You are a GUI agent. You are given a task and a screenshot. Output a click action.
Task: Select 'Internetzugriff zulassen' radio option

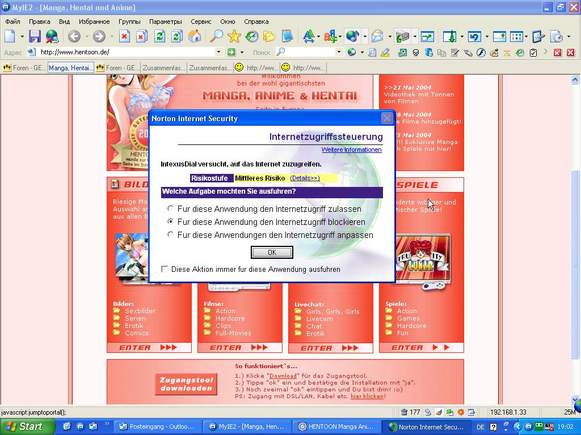170,208
